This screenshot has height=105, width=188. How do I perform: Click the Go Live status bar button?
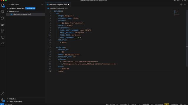[x=159, y=104]
